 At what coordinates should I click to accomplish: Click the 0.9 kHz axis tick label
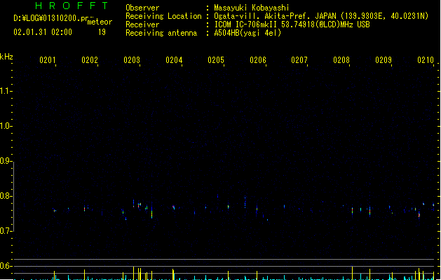[x=5, y=161]
